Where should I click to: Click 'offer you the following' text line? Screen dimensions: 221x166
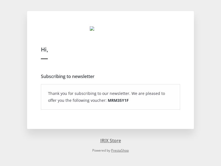coord(69,100)
